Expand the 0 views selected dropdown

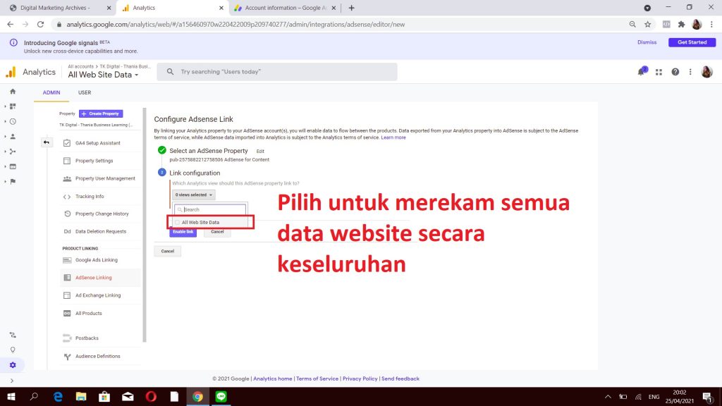(x=194, y=195)
